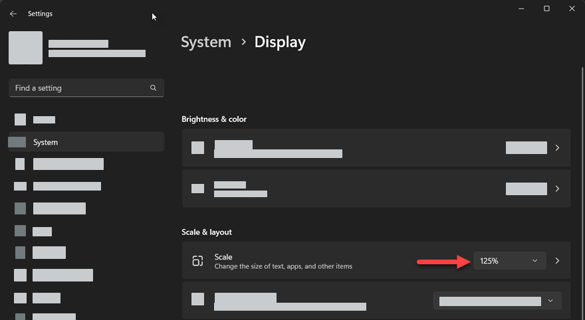Go to System in the breadcrumb

(206, 42)
